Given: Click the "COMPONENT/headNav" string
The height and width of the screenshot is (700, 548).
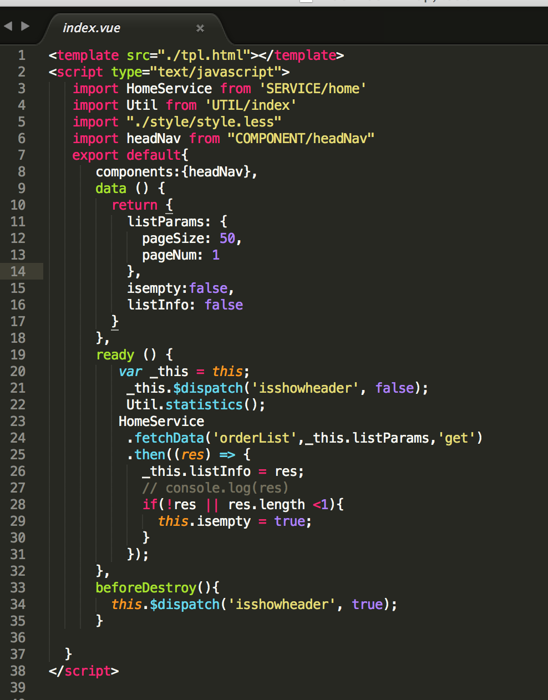Looking at the screenshot, I should (301, 138).
